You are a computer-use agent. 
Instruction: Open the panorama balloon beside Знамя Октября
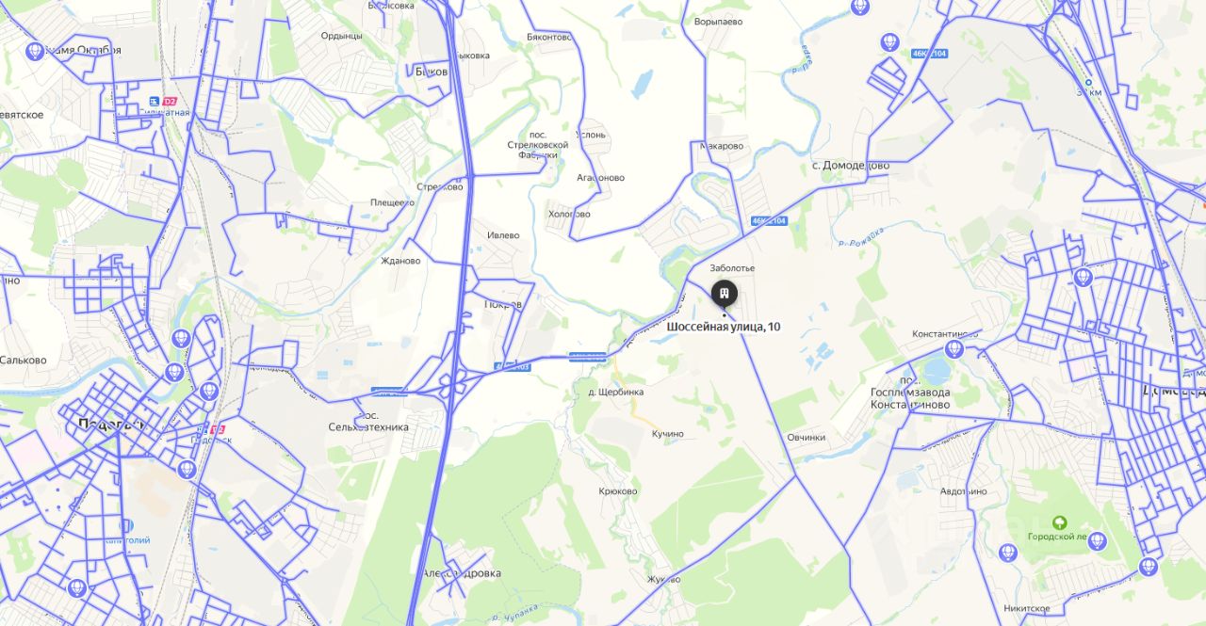[x=36, y=51]
